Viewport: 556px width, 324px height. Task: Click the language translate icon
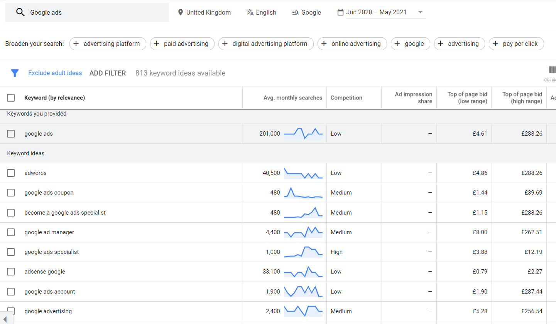[x=250, y=12]
